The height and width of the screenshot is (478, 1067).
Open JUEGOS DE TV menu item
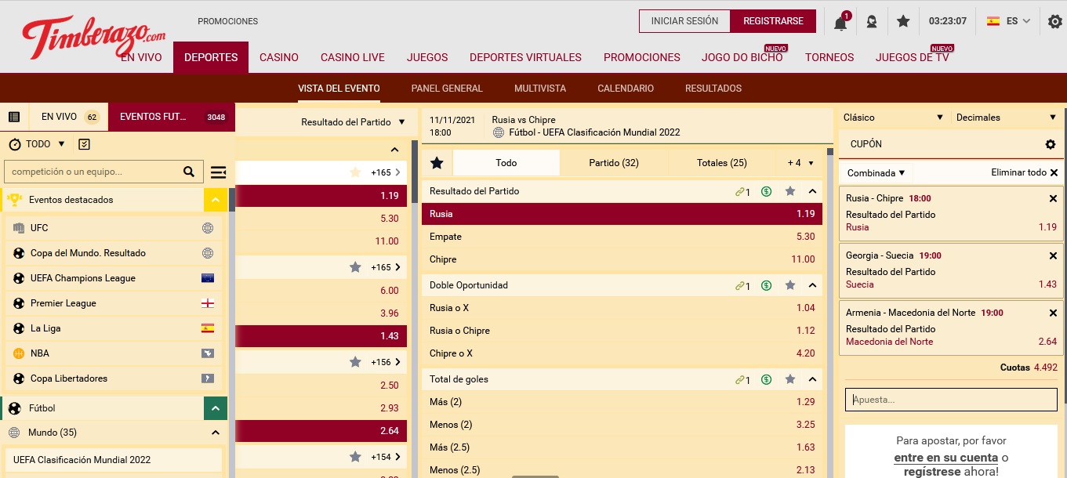click(912, 57)
